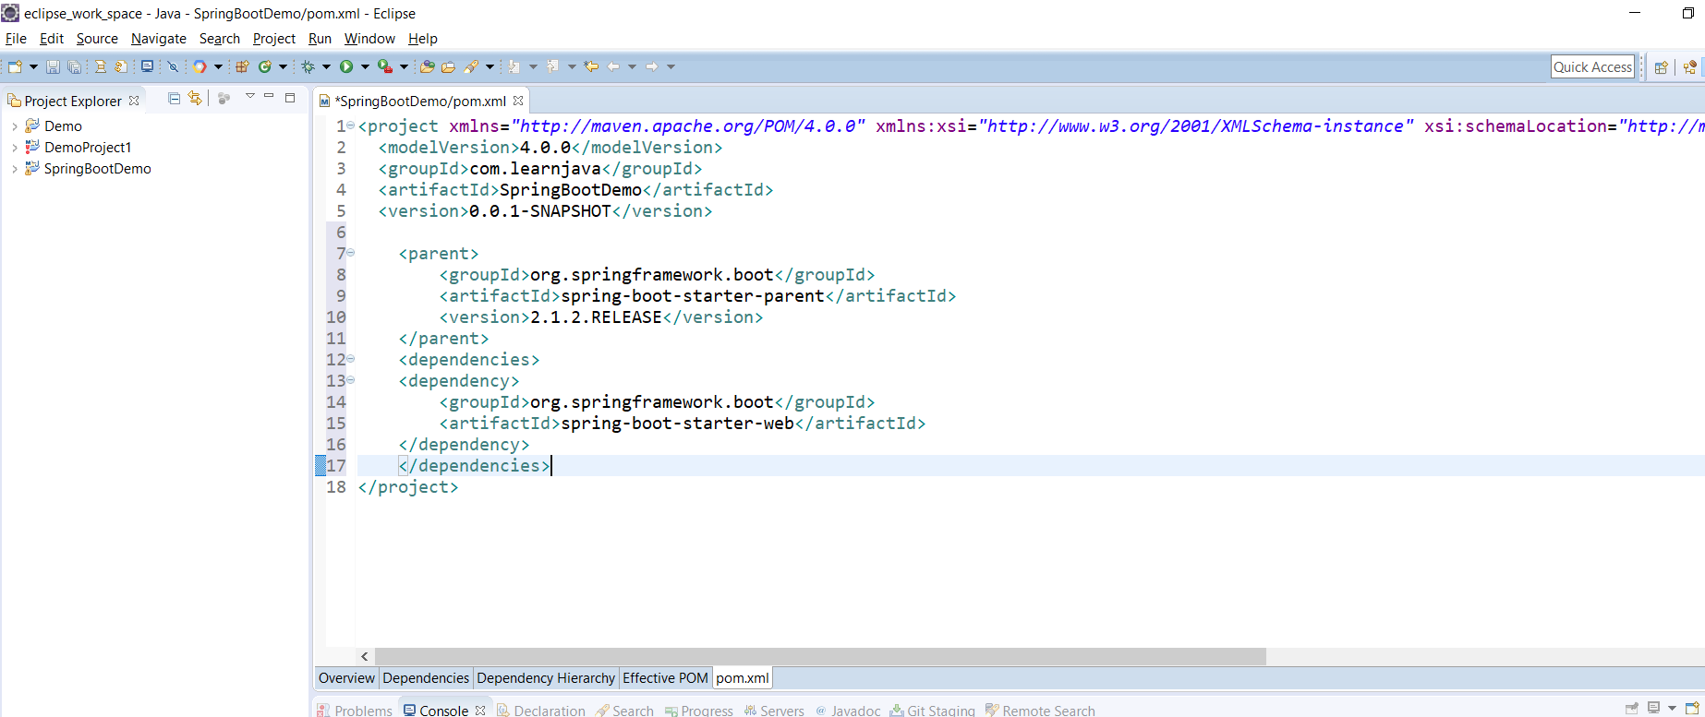Image resolution: width=1705 pixels, height=717 pixels.
Task: Click the horizontal scroll left arrow
Action: coord(365,656)
